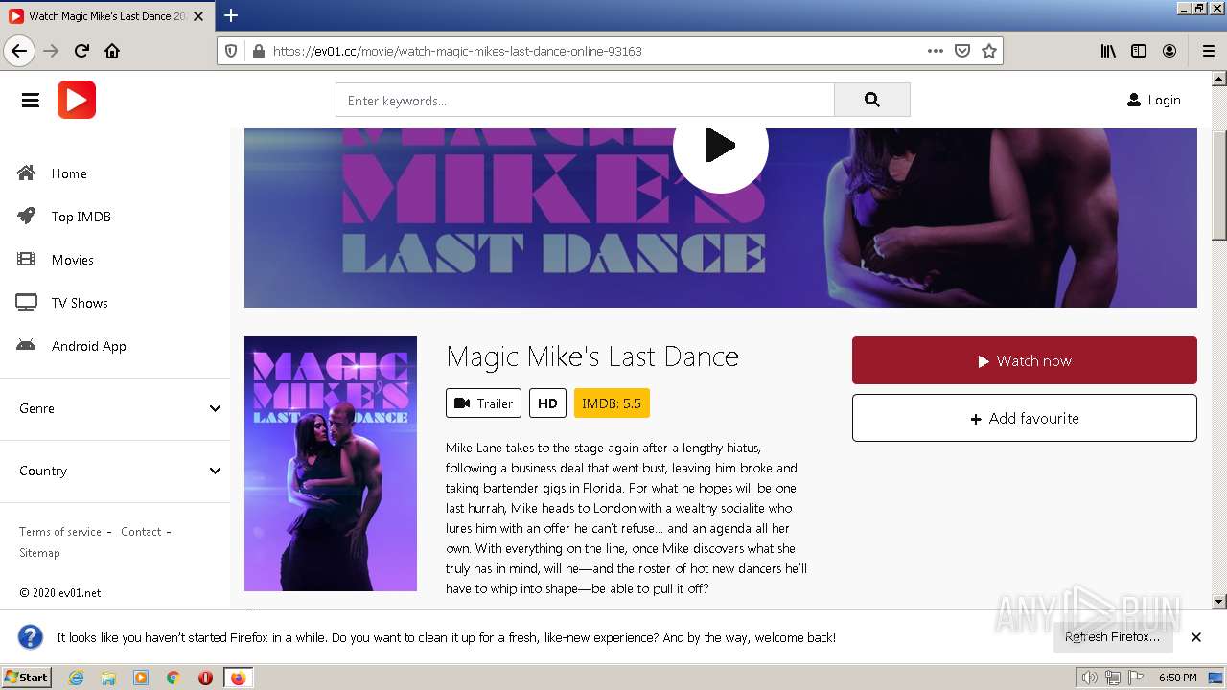Open File Explorer from the taskbar

pos(108,678)
